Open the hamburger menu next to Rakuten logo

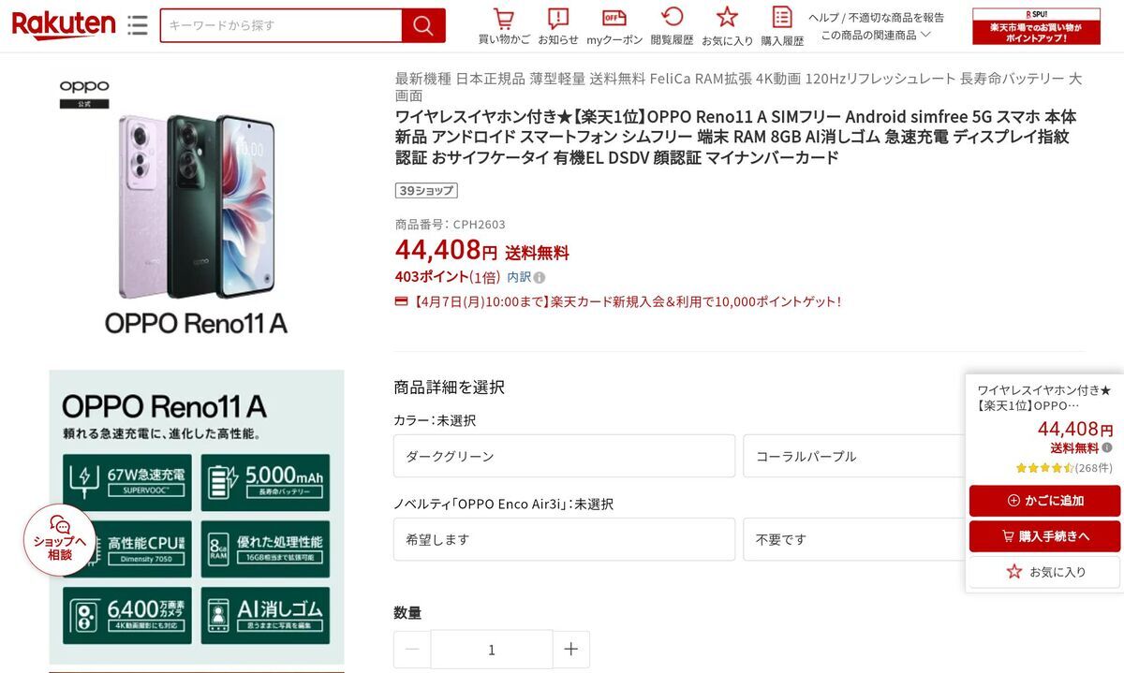[138, 25]
